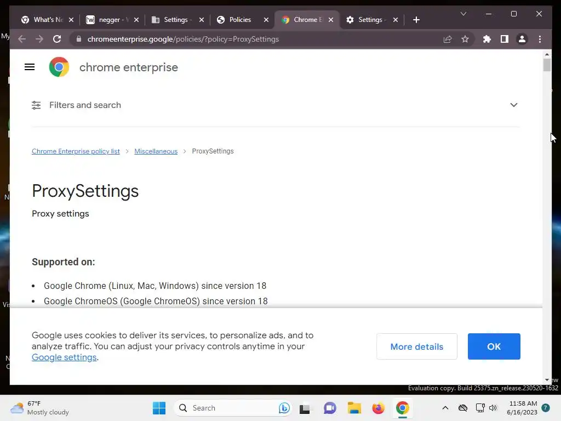561x421 pixels.
Task: Click the cloud sync tray icon
Action: coord(463,408)
